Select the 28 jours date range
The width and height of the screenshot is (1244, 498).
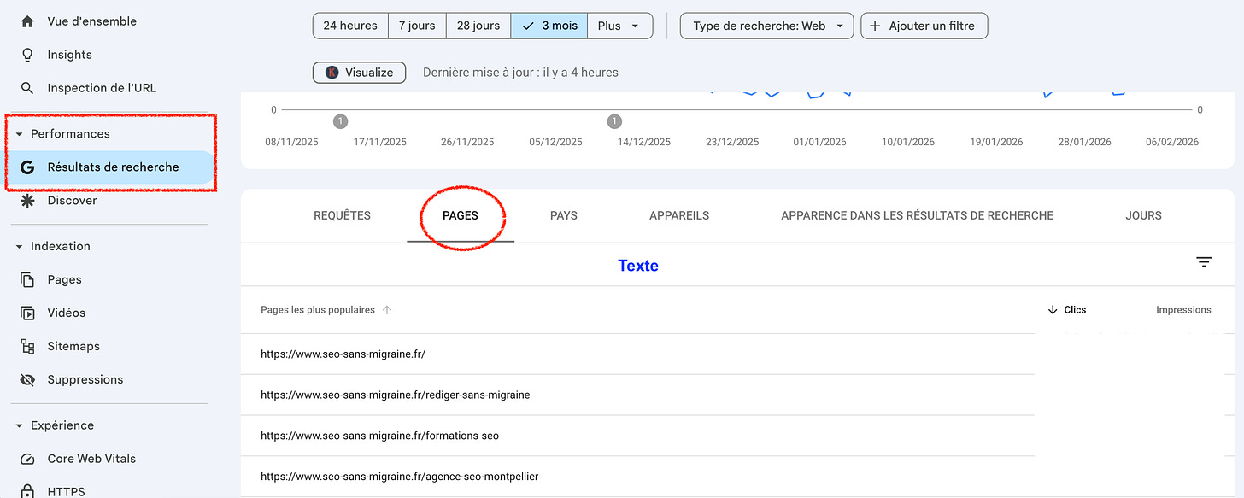[x=478, y=26]
